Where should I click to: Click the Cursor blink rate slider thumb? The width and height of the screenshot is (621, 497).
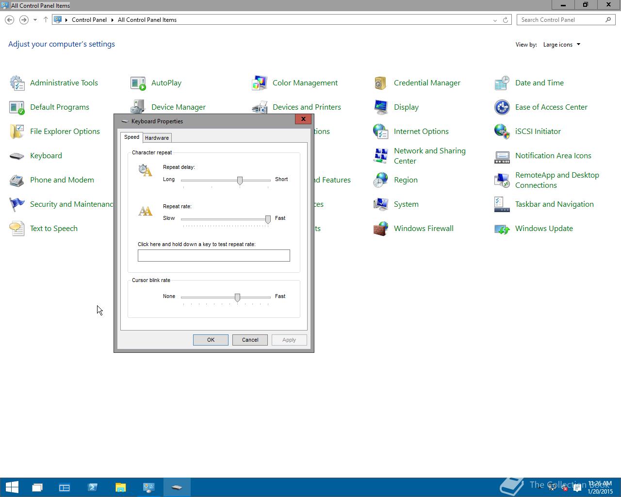(x=237, y=298)
